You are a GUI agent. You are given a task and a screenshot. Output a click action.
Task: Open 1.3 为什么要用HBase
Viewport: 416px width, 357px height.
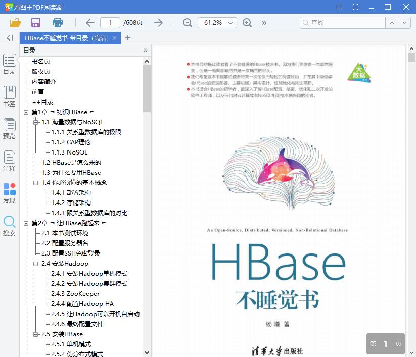coord(71,173)
